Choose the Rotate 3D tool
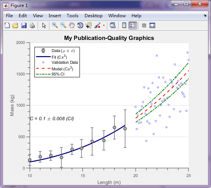Screen dimensions: 211x188 coord(80,25)
